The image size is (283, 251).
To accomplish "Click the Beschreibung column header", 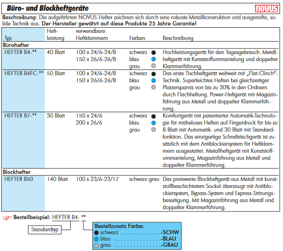I will coord(178,37).
